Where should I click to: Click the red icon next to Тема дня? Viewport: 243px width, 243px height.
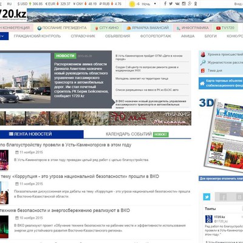[203, 70]
